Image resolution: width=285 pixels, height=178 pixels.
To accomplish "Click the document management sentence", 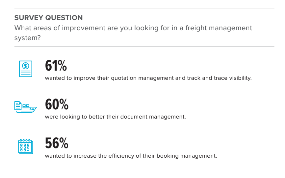I will point(116,117).
